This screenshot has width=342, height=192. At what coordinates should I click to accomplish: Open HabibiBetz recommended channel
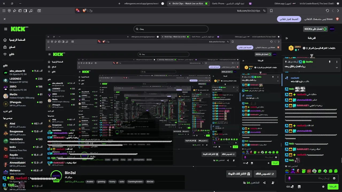[22, 141]
